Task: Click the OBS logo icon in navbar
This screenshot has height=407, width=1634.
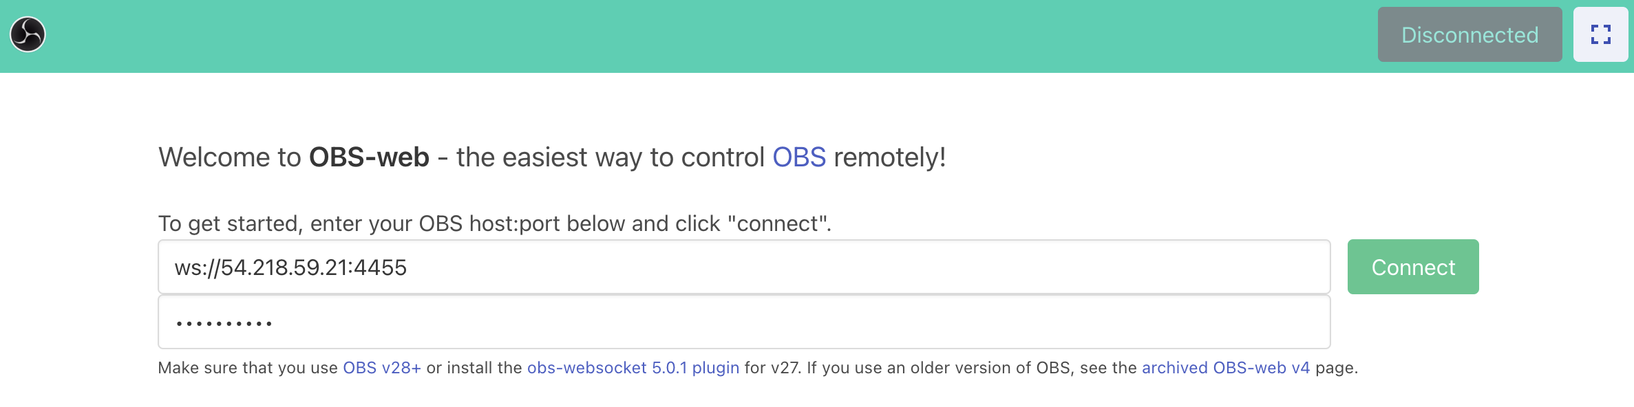Action: tap(28, 34)
